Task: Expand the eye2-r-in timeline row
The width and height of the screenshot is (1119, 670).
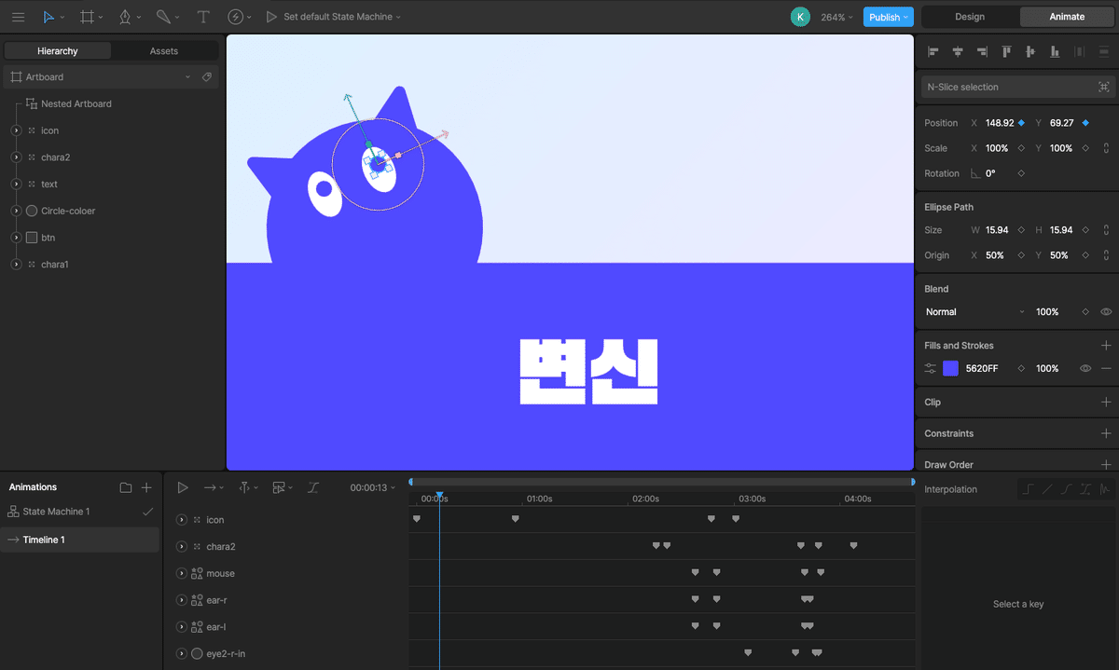Action: tap(182, 654)
